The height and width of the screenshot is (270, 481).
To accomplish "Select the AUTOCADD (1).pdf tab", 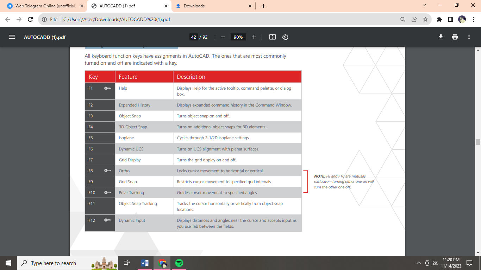I will 129,6.
